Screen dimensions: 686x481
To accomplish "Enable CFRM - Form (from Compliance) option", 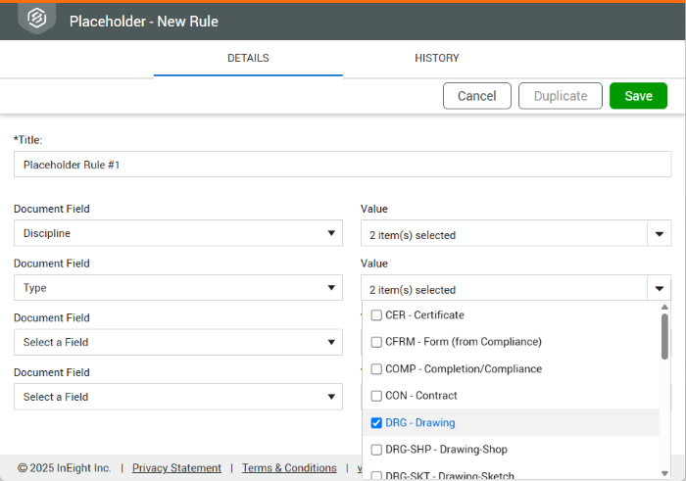I will click(x=376, y=342).
